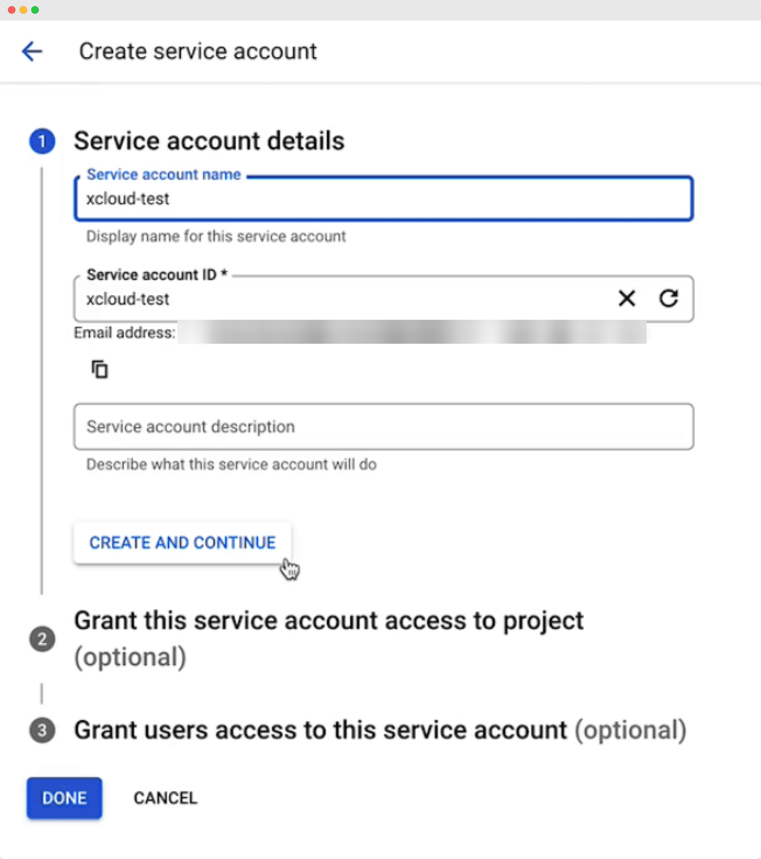The width and height of the screenshot is (761, 859).
Task: Copy the service account email address
Action: pos(100,369)
